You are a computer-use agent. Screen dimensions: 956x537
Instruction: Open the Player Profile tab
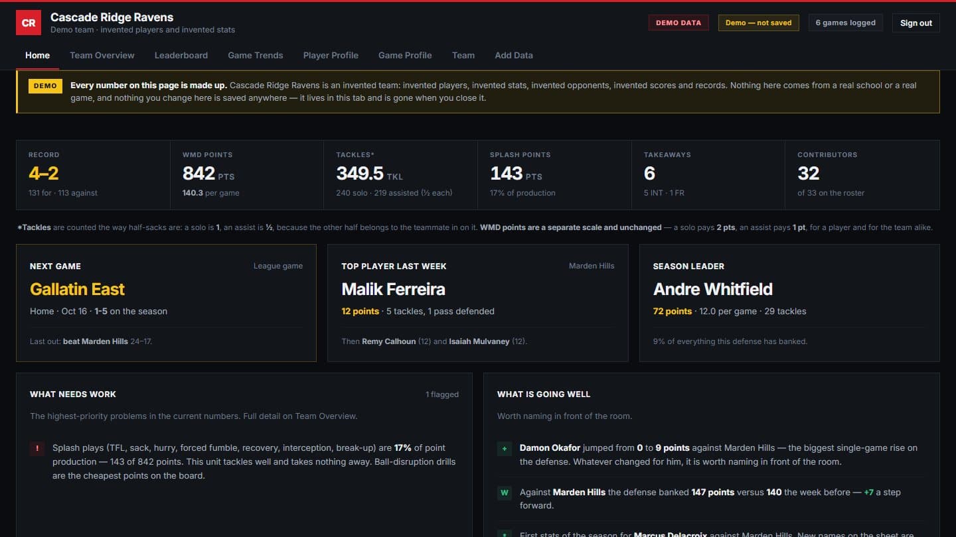(331, 55)
